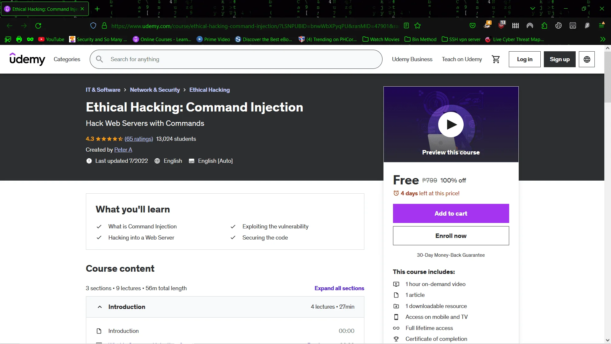
Task: Click the scrollbar down arrow
Action: (x=607, y=340)
